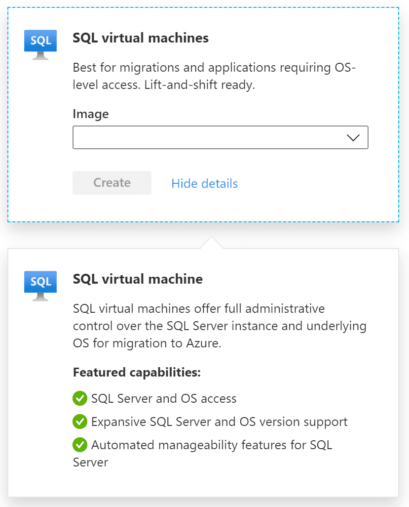Click the green check beside SQL Server and OS access

point(80,398)
